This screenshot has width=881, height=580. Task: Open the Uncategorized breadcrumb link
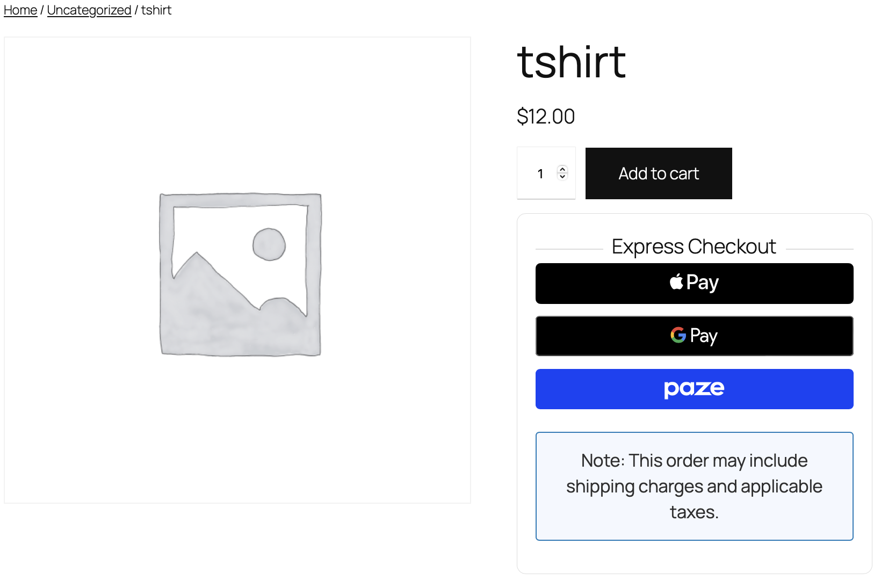(89, 10)
